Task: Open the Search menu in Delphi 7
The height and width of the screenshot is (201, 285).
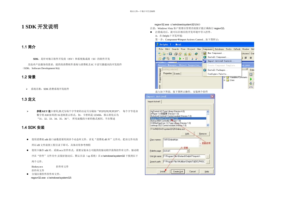Action: coord(175,49)
